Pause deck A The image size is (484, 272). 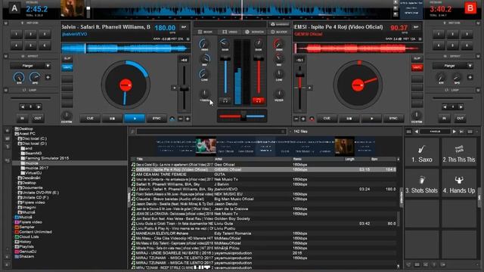(x=112, y=119)
